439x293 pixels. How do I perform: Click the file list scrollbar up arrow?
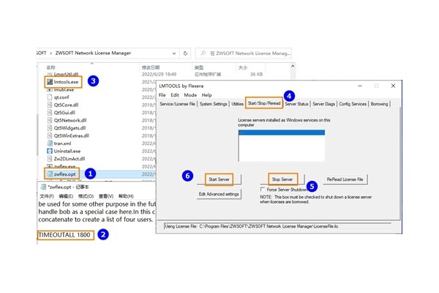[293, 66]
